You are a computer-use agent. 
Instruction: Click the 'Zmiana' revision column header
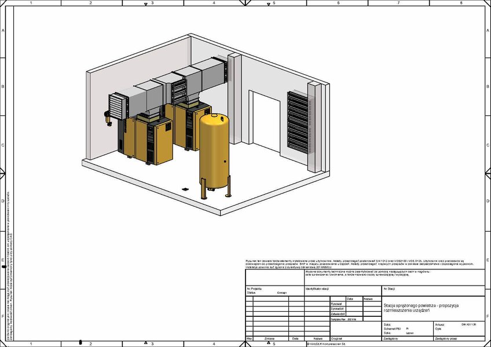tap(269, 338)
